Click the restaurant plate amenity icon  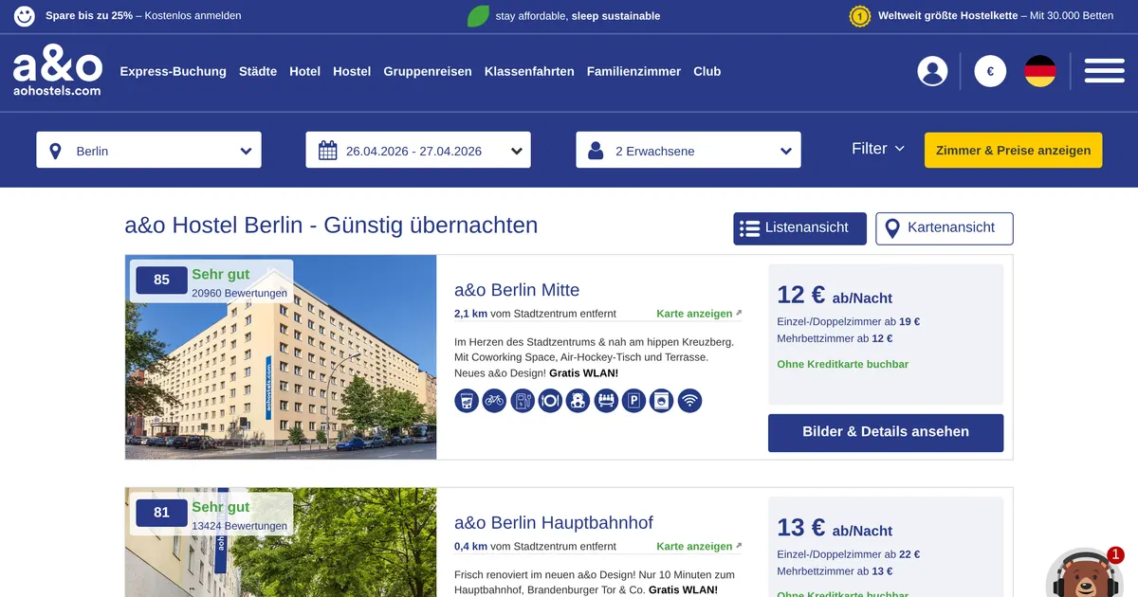pos(550,401)
